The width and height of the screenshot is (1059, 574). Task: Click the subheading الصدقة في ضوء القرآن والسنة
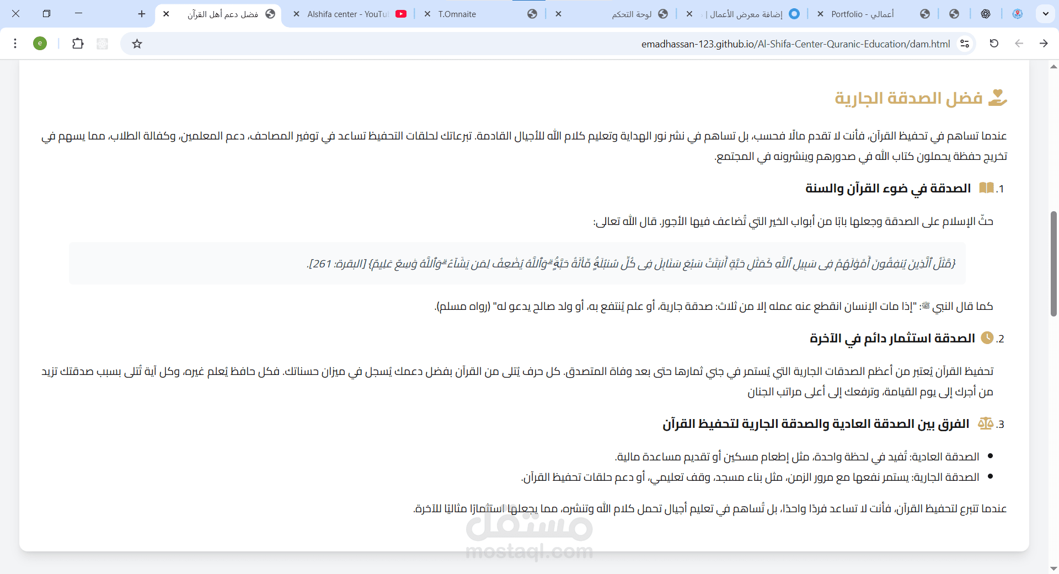pos(888,189)
